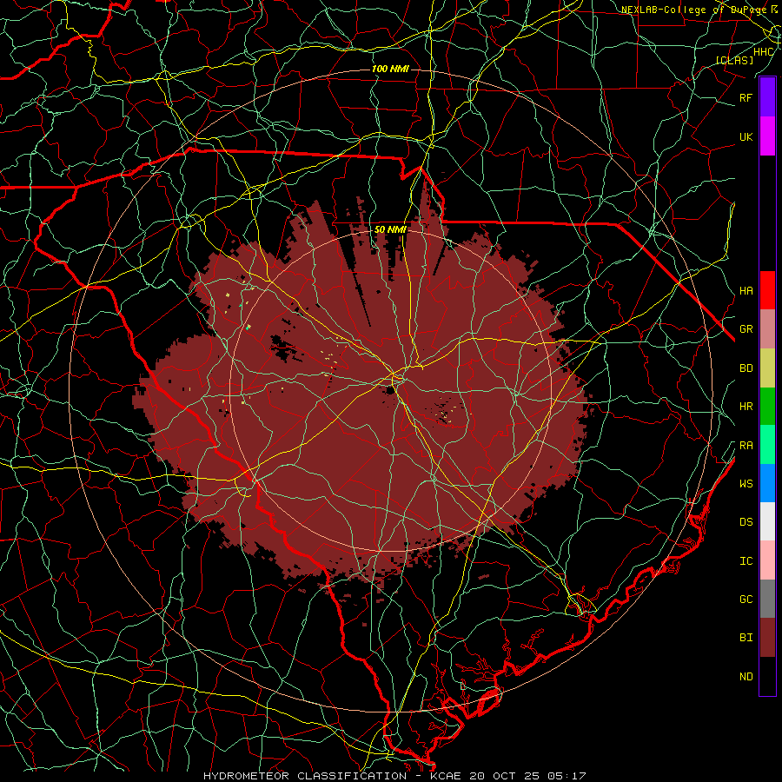Select the HA legend label
782x782 pixels.
(746, 290)
